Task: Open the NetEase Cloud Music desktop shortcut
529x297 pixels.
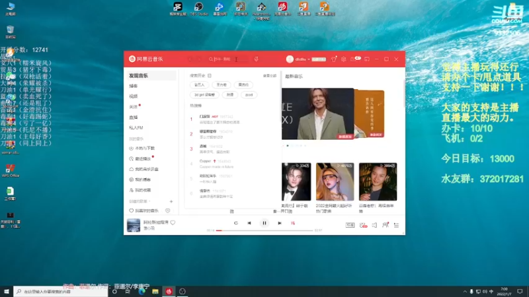Action: (x=282, y=9)
